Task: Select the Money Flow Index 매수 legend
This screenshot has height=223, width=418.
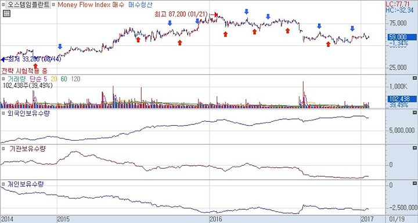Action: point(91,5)
